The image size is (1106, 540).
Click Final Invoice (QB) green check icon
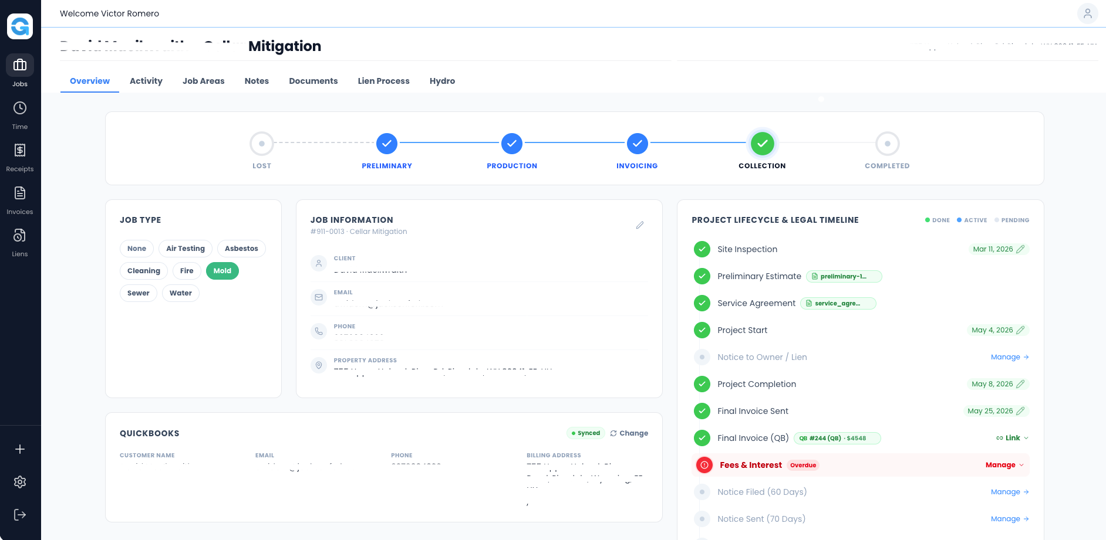pyautogui.click(x=702, y=438)
